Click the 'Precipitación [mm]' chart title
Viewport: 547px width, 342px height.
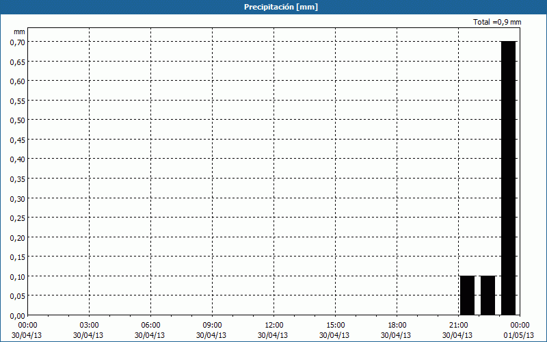pyautogui.click(x=281, y=7)
